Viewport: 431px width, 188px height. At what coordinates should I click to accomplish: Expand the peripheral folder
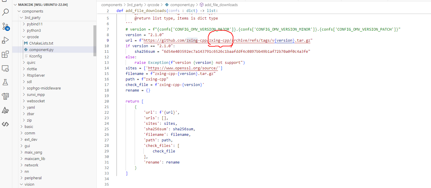(x=21, y=178)
